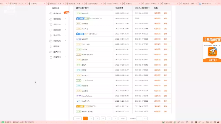Click the 我的视频 clapperboard icon

(x=51, y=41)
